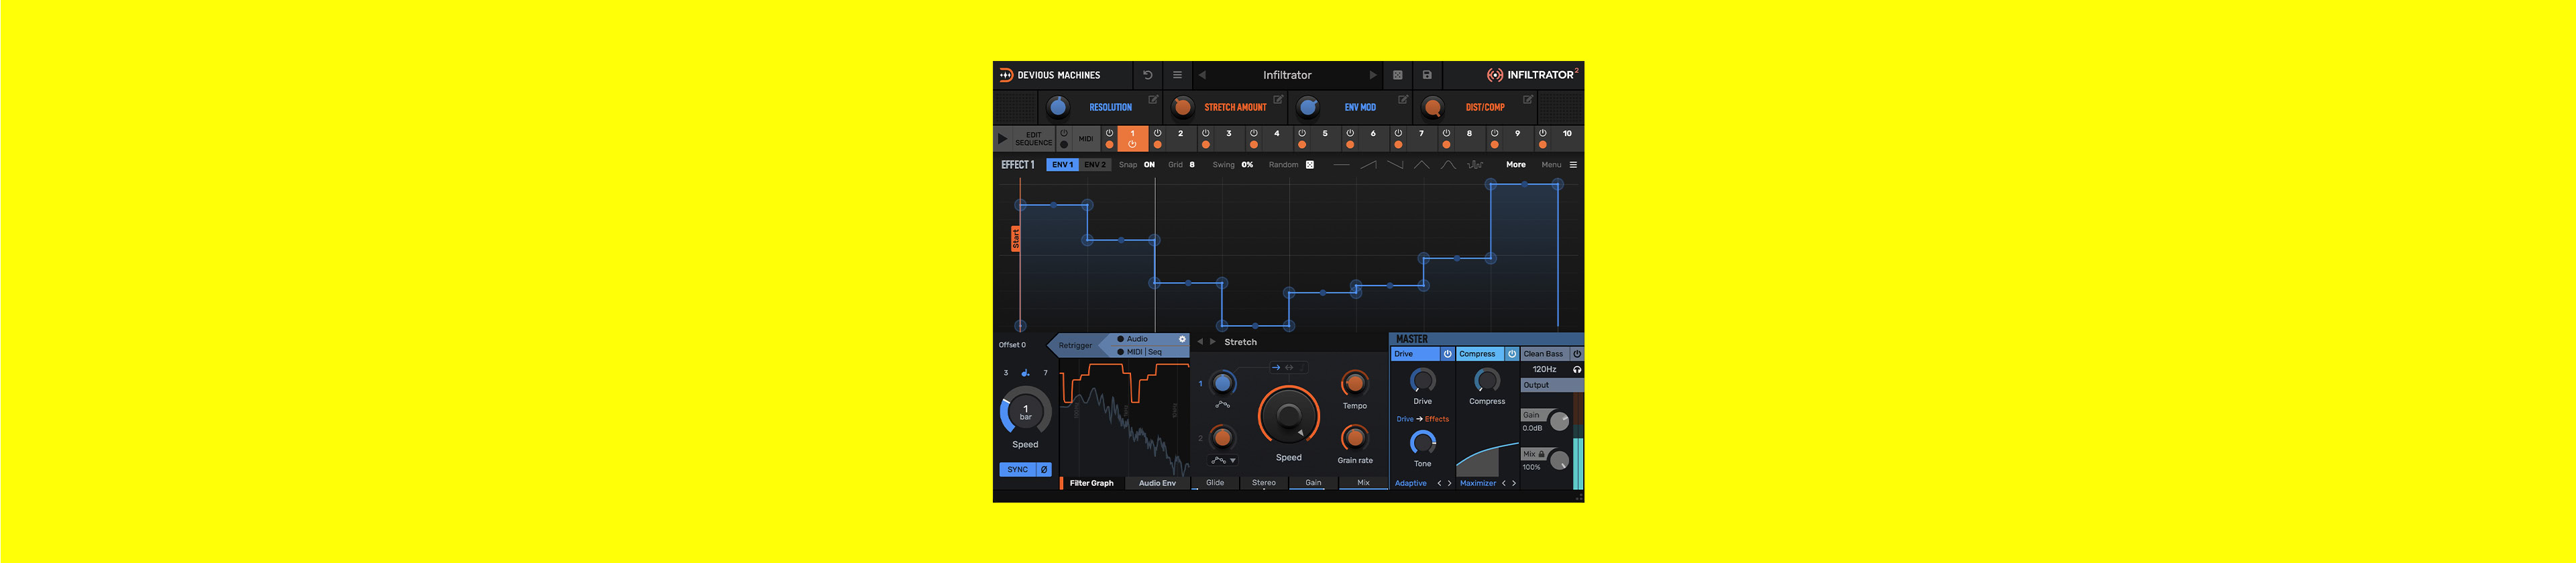
Task: Click the randomize dice icon in header
Action: pos(1397,75)
